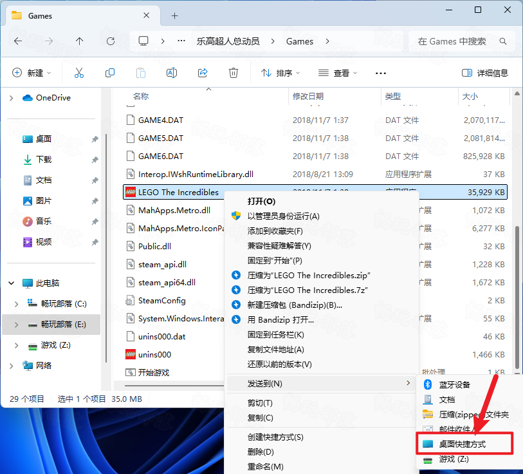Click the SteamConfig gear file icon

click(x=130, y=301)
